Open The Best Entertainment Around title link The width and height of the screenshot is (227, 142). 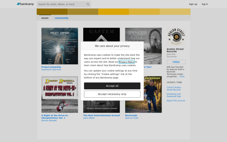pos(101,115)
